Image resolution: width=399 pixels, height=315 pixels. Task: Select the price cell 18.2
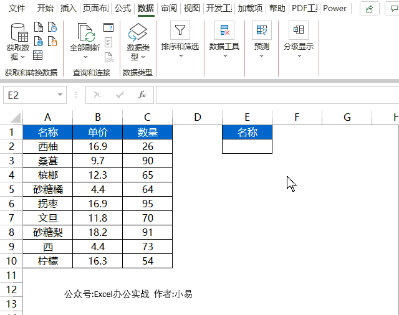pyautogui.click(x=97, y=232)
